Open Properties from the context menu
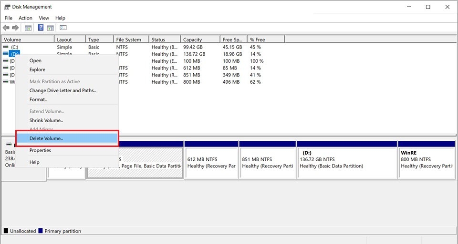 click(x=40, y=150)
